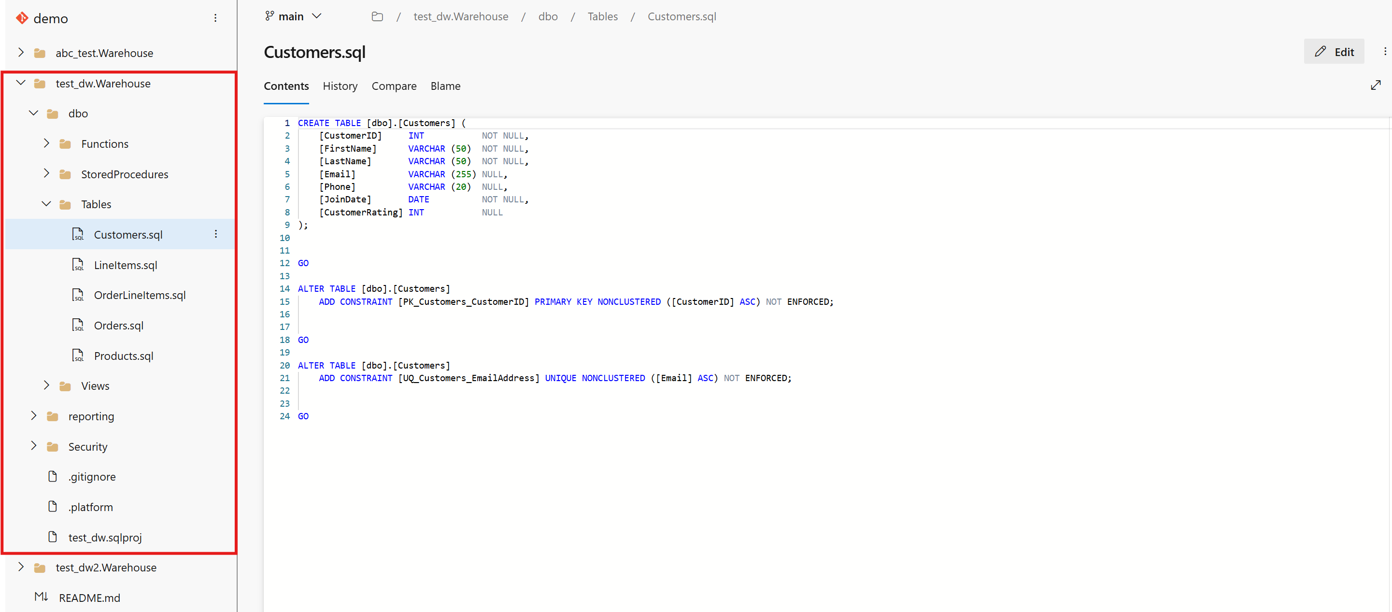Collapse the dbo folder chevron

(x=33, y=113)
